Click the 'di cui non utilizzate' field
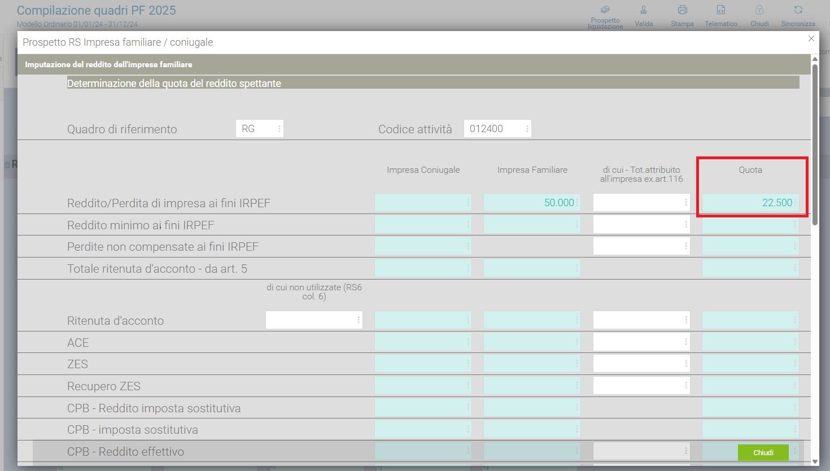 pos(314,320)
